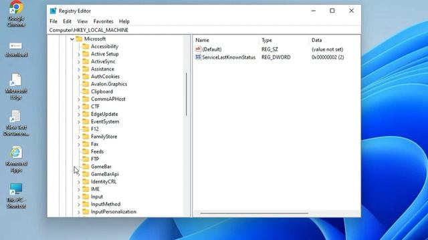Click the (value not set) data cell
The image size is (428, 240).
(327, 49)
